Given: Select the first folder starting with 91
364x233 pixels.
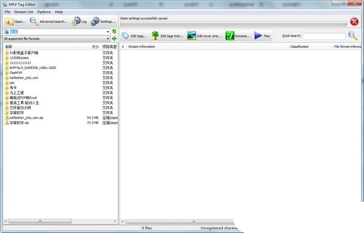Looking at the screenshot, I should tap(24, 53).
